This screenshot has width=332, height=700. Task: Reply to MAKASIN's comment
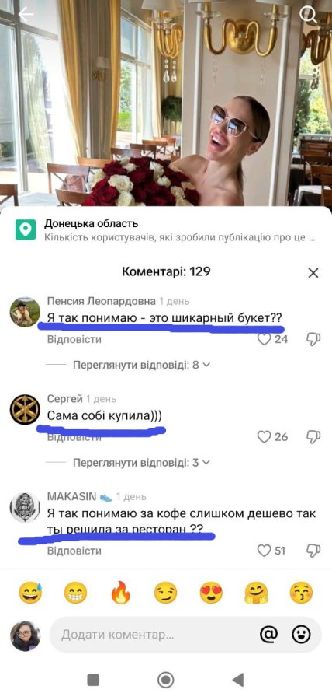74,551
